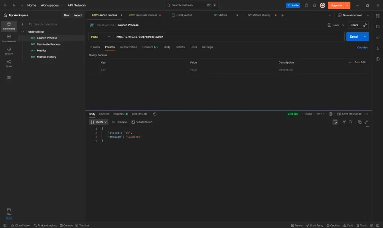This screenshot has width=383, height=228.
Task: Collapse the ThirdEyeBlind collection
Action: click(x=22, y=32)
